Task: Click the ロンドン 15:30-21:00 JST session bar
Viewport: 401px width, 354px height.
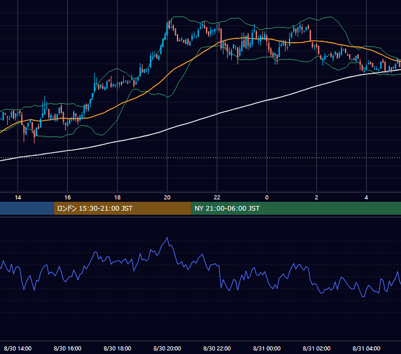Action: pos(122,208)
